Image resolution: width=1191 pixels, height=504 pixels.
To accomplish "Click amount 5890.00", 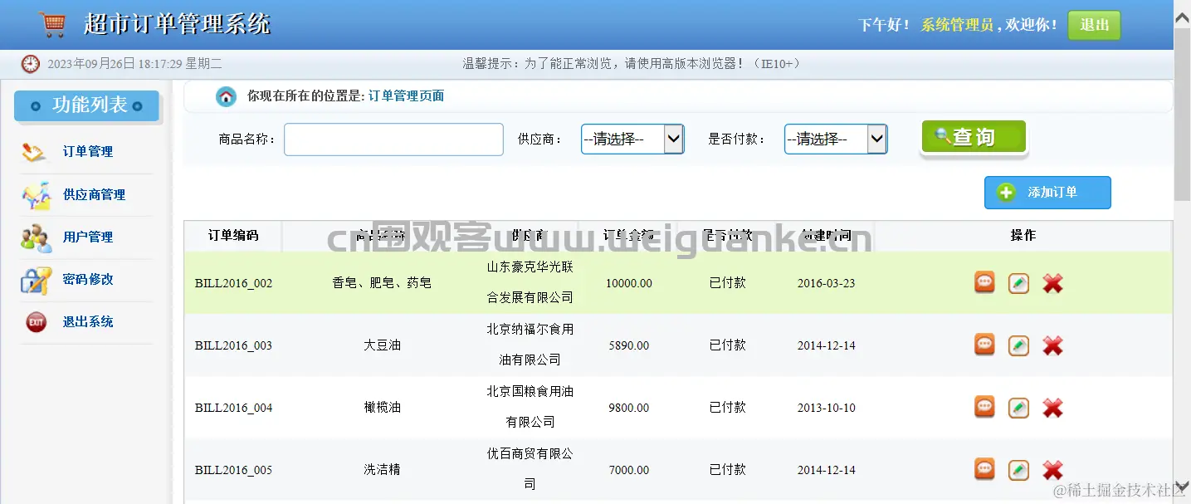I will point(629,345).
